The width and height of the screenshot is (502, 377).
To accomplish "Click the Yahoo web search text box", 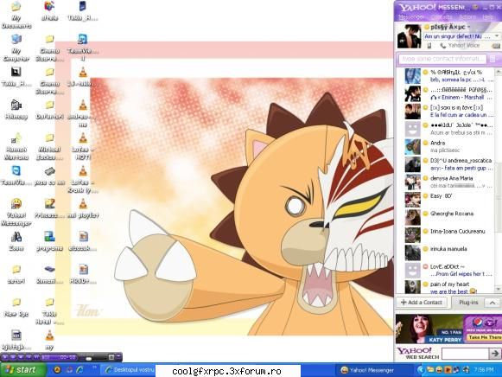I will tap(465, 354).
